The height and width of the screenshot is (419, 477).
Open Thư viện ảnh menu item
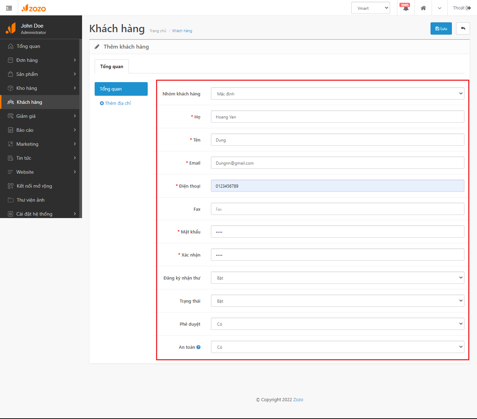click(x=40, y=200)
